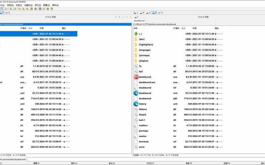Select the shortcuts scf file icon
This screenshot has height=165, width=265.
point(136,142)
